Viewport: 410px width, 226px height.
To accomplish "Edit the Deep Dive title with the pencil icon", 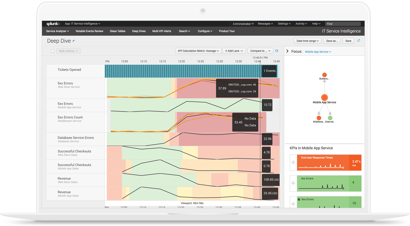I will click(x=74, y=41).
